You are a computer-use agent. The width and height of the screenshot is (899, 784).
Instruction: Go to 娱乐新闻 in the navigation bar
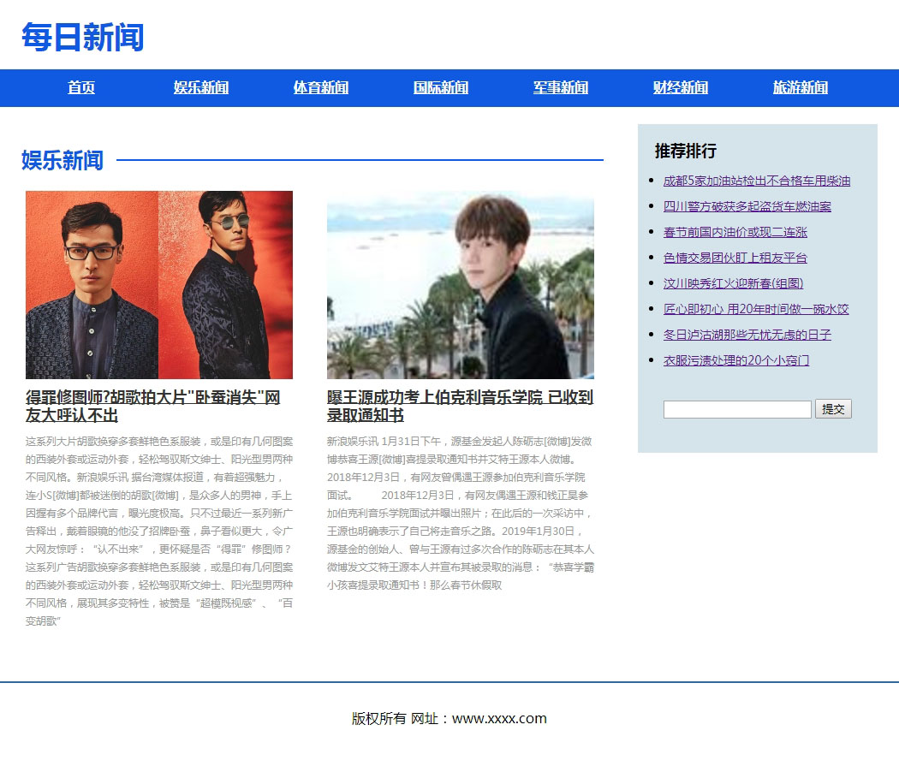click(x=200, y=87)
